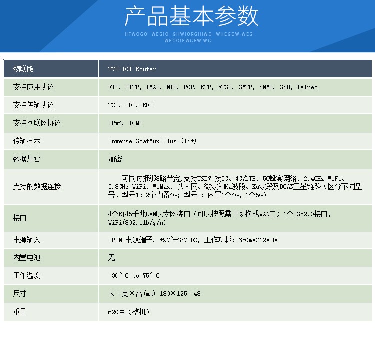Screen dimensions: 375x340
Task: Click the 支持的数据连接 row label
Action: [x=37, y=187]
